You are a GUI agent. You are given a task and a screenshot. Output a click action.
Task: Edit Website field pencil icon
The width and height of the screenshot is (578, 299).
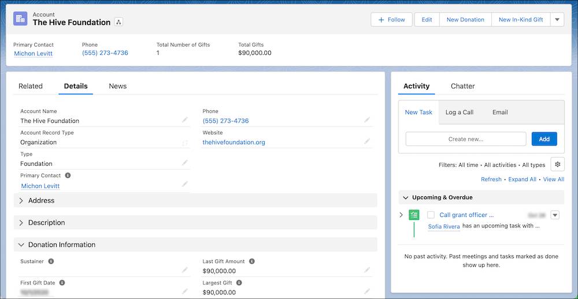tap(367, 141)
